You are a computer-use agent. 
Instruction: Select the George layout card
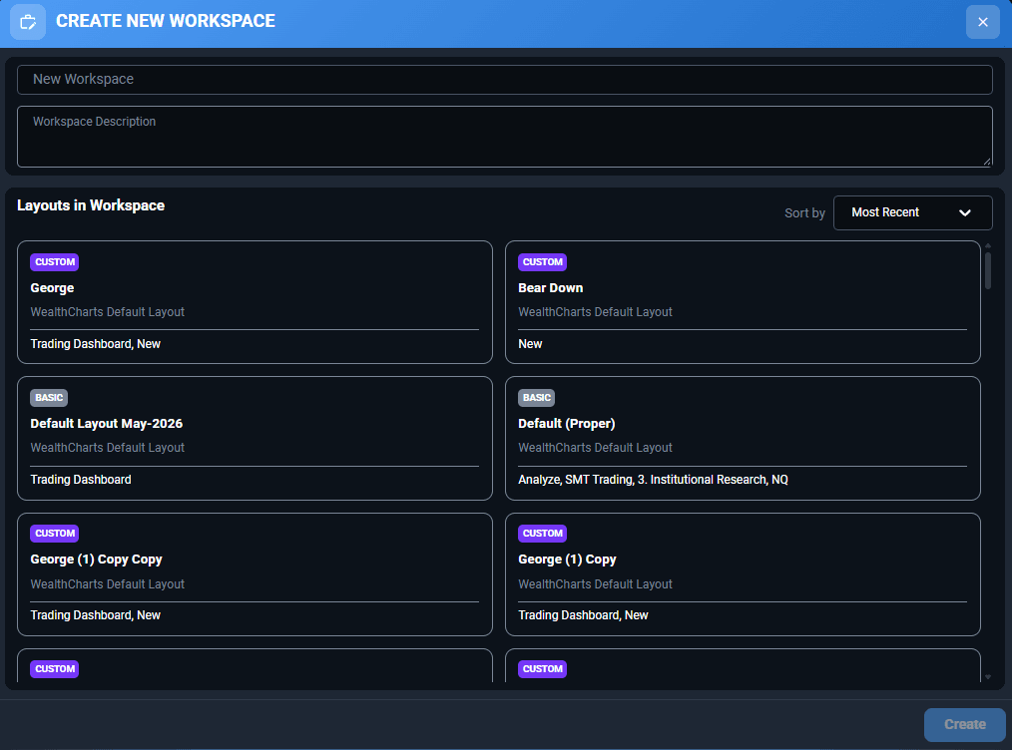tap(254, 302)
